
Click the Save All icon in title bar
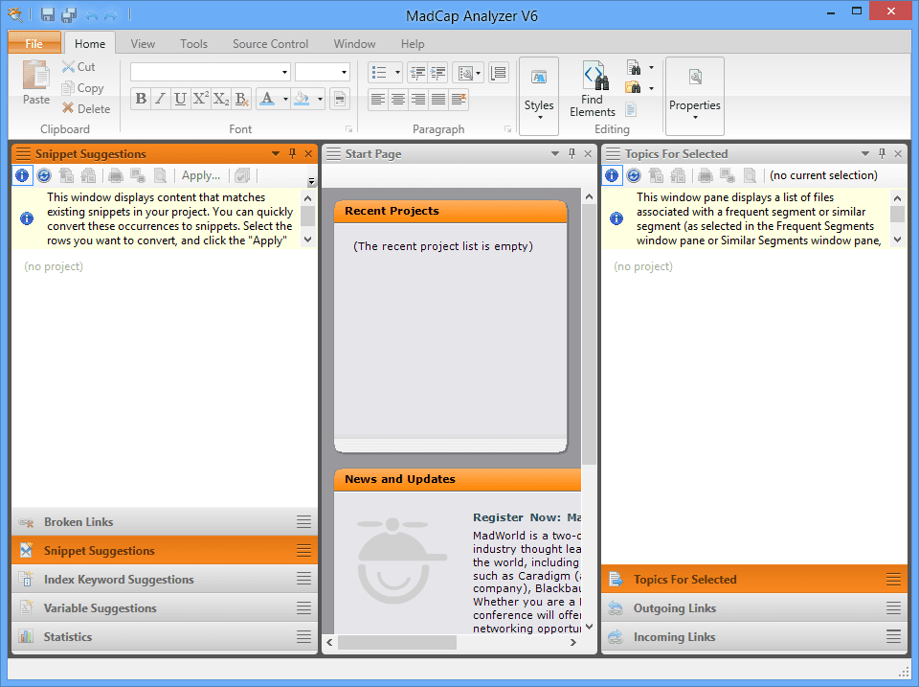pos(69,14)
